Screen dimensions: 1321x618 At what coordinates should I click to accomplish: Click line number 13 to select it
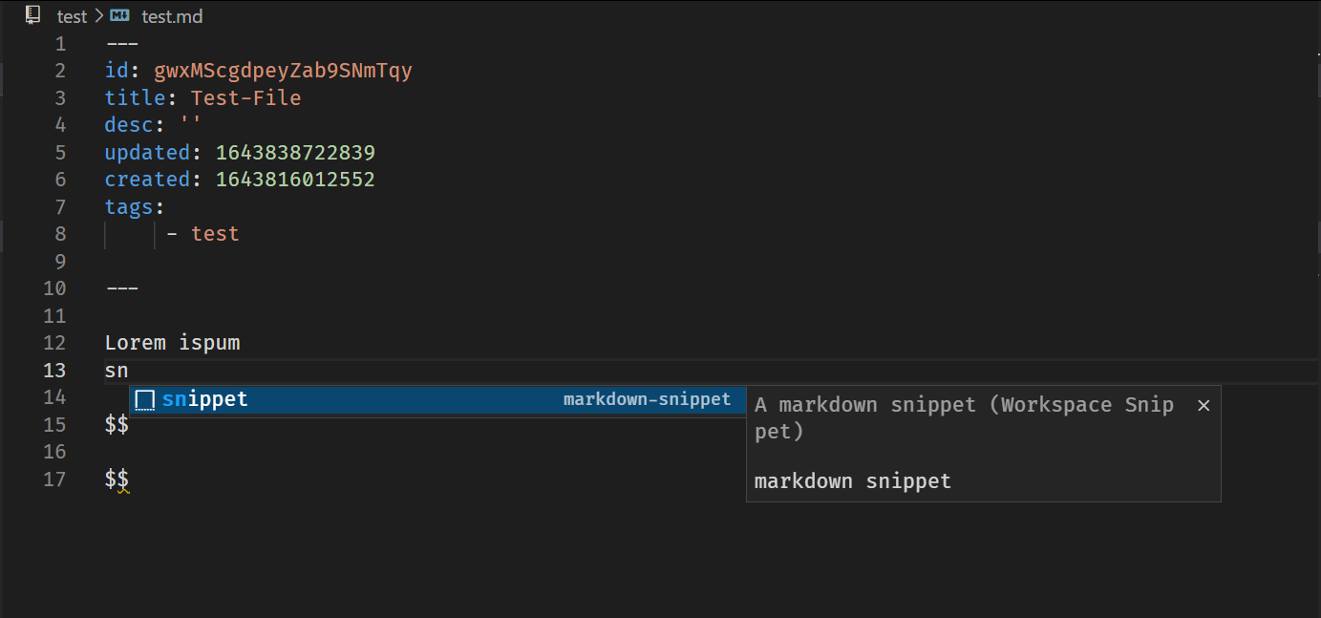(x=54, y=371)
